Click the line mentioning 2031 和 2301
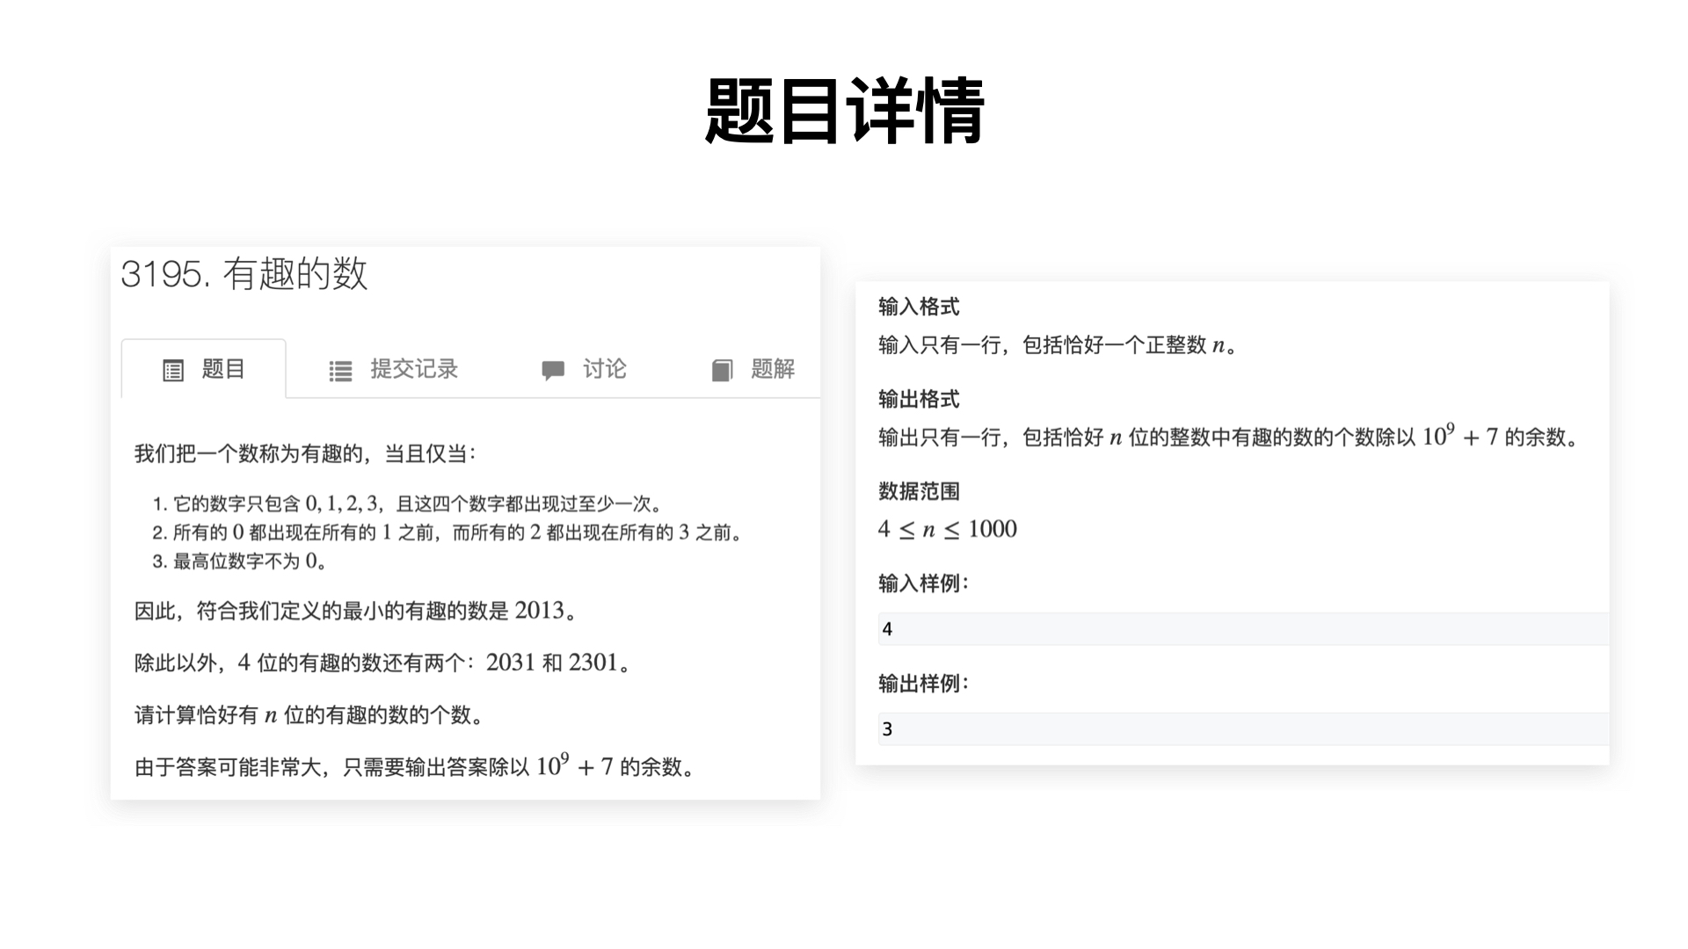This screenshot has height=949, width=1688. point(383,663)
